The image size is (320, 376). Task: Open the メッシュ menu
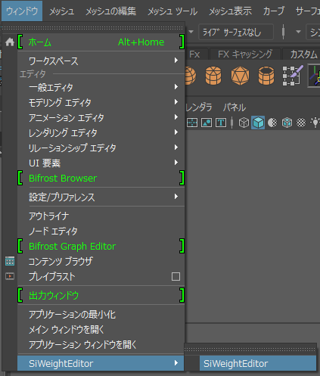click(x=62, y=11)
